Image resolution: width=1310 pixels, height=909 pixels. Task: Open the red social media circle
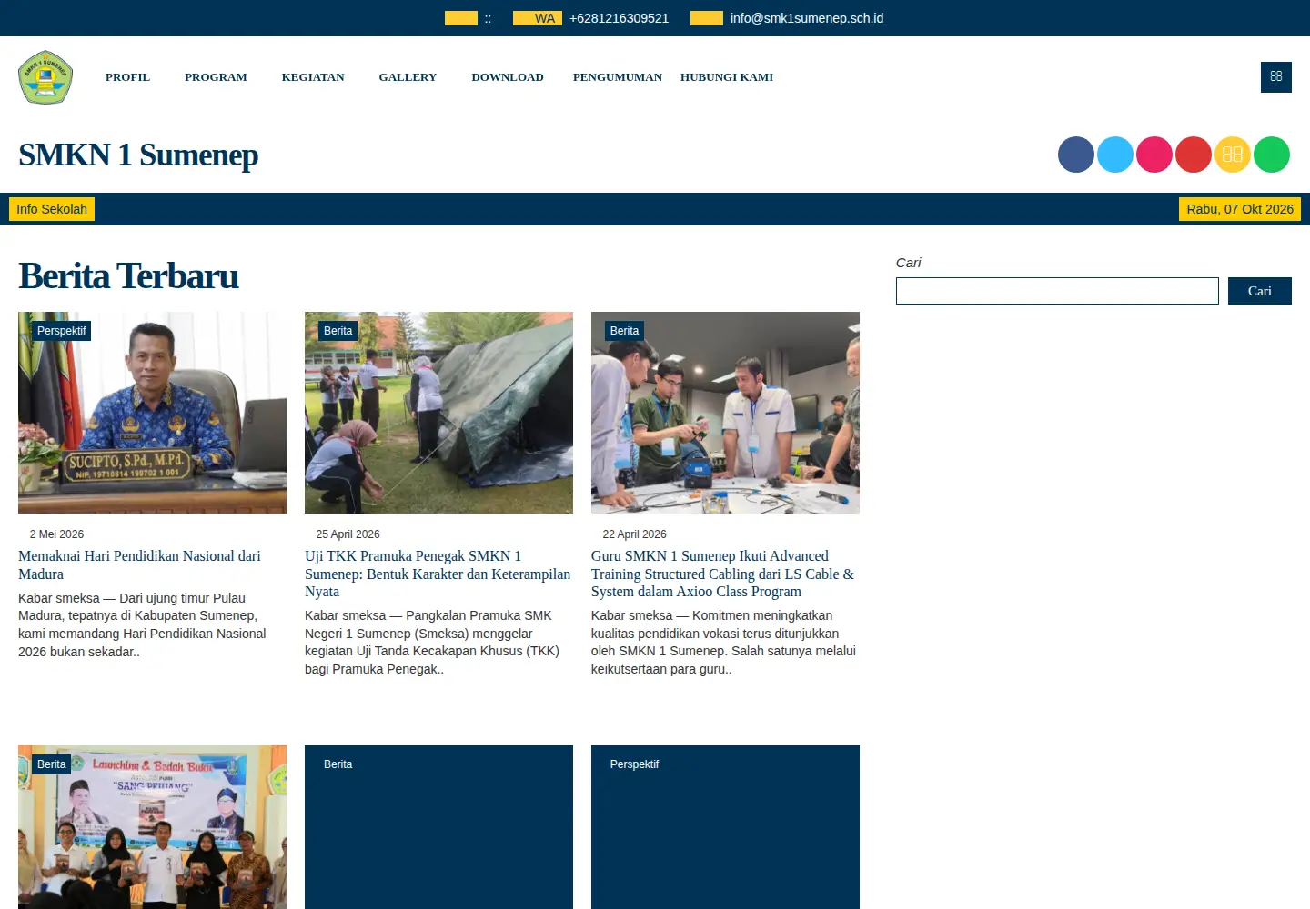coord(1194,155)
